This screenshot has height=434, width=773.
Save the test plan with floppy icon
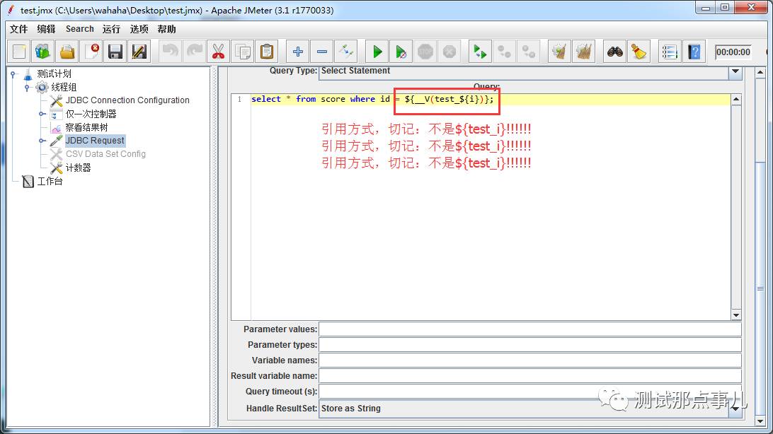[115, 52]
